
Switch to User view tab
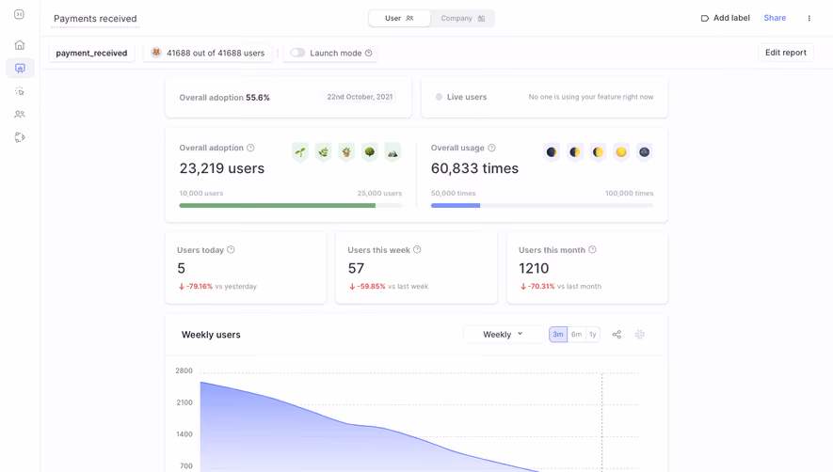pos(399,18)
